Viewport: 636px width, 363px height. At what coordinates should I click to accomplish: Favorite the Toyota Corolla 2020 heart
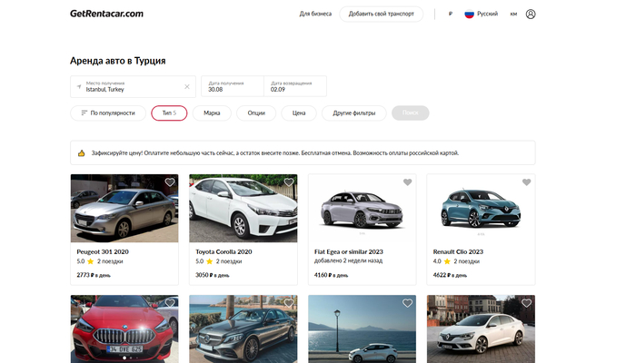pos(289,182)
